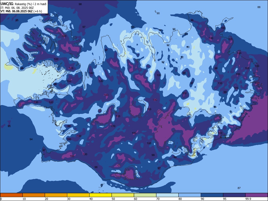Screen dimensions: 268x201
Task: Select the bright yellow 40–50 legend swatch
Action: [100, 195]
